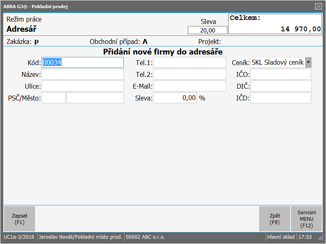Select the Tel.2 phone field
The height and width of the screenshot is (244, 326).
coord(189,74)
